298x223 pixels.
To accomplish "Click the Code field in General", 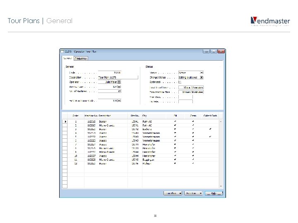I will pos(109,73).
